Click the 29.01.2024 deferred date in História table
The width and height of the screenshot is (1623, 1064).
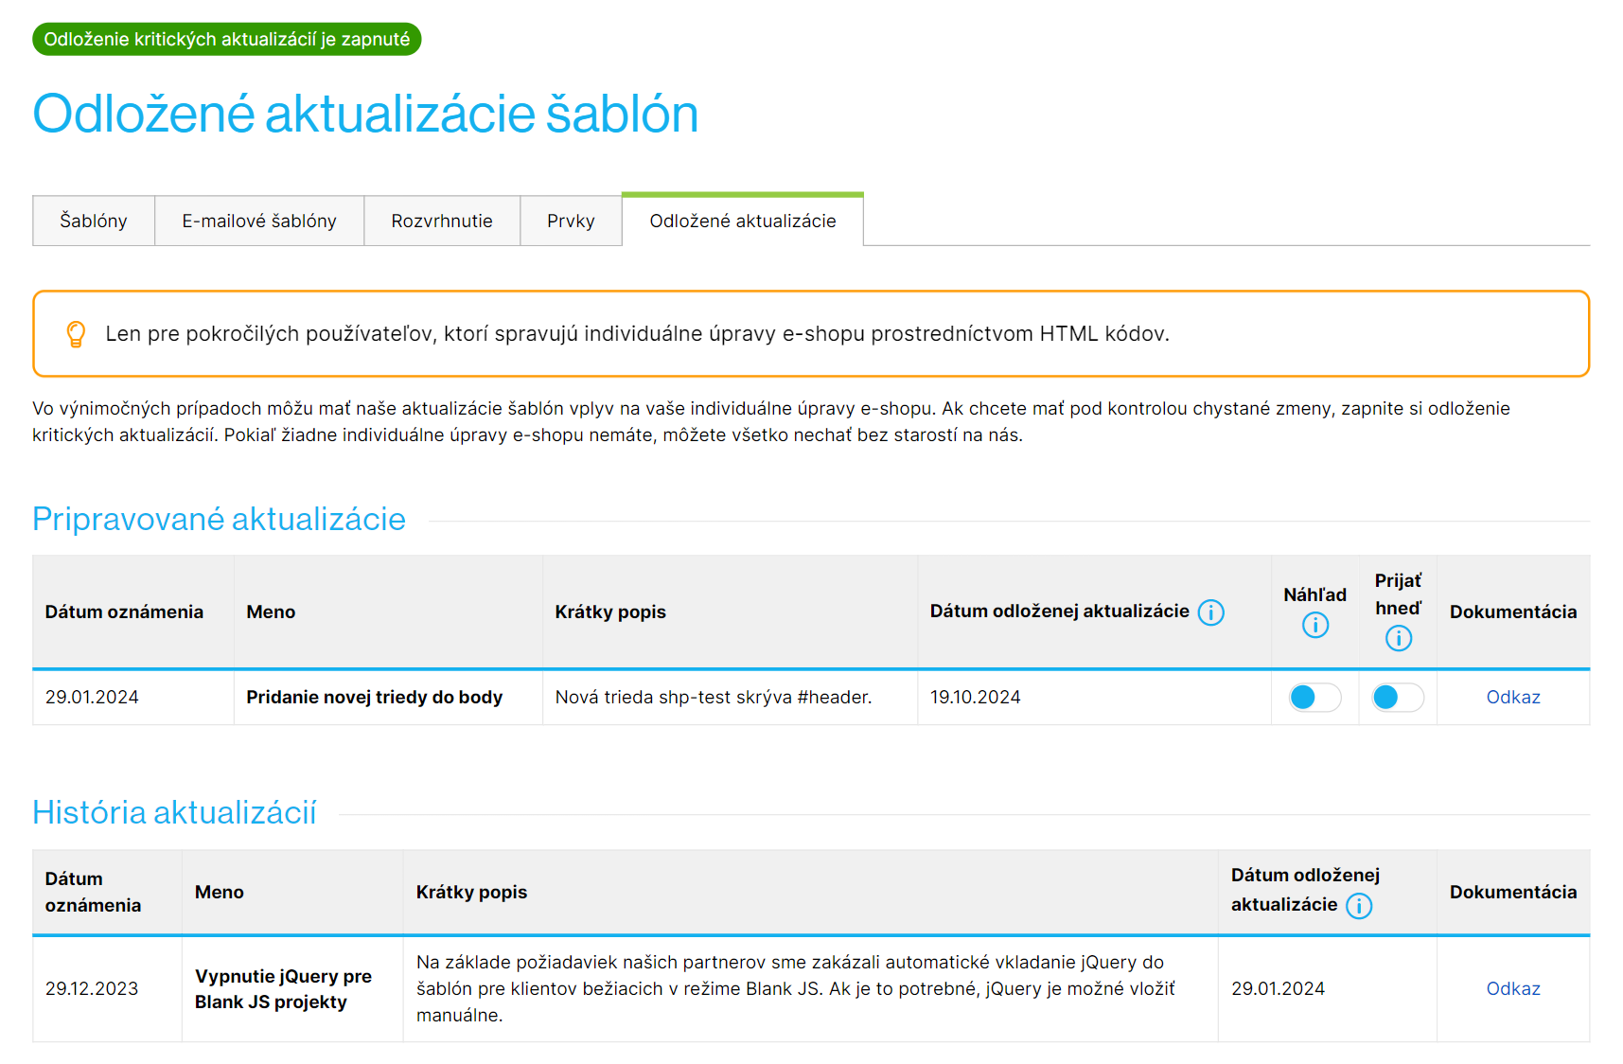coord(1278,989)
